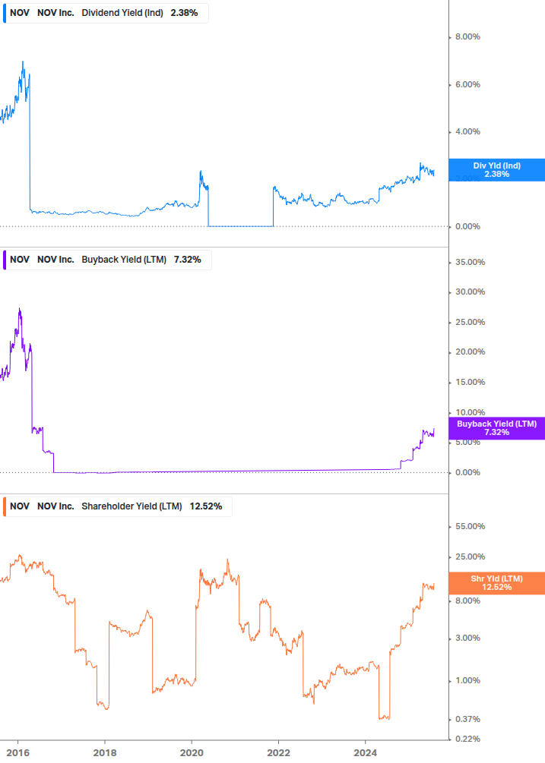Click the 2016 label on the time axis
Viewport: 545px width, 763px height.
18,753
